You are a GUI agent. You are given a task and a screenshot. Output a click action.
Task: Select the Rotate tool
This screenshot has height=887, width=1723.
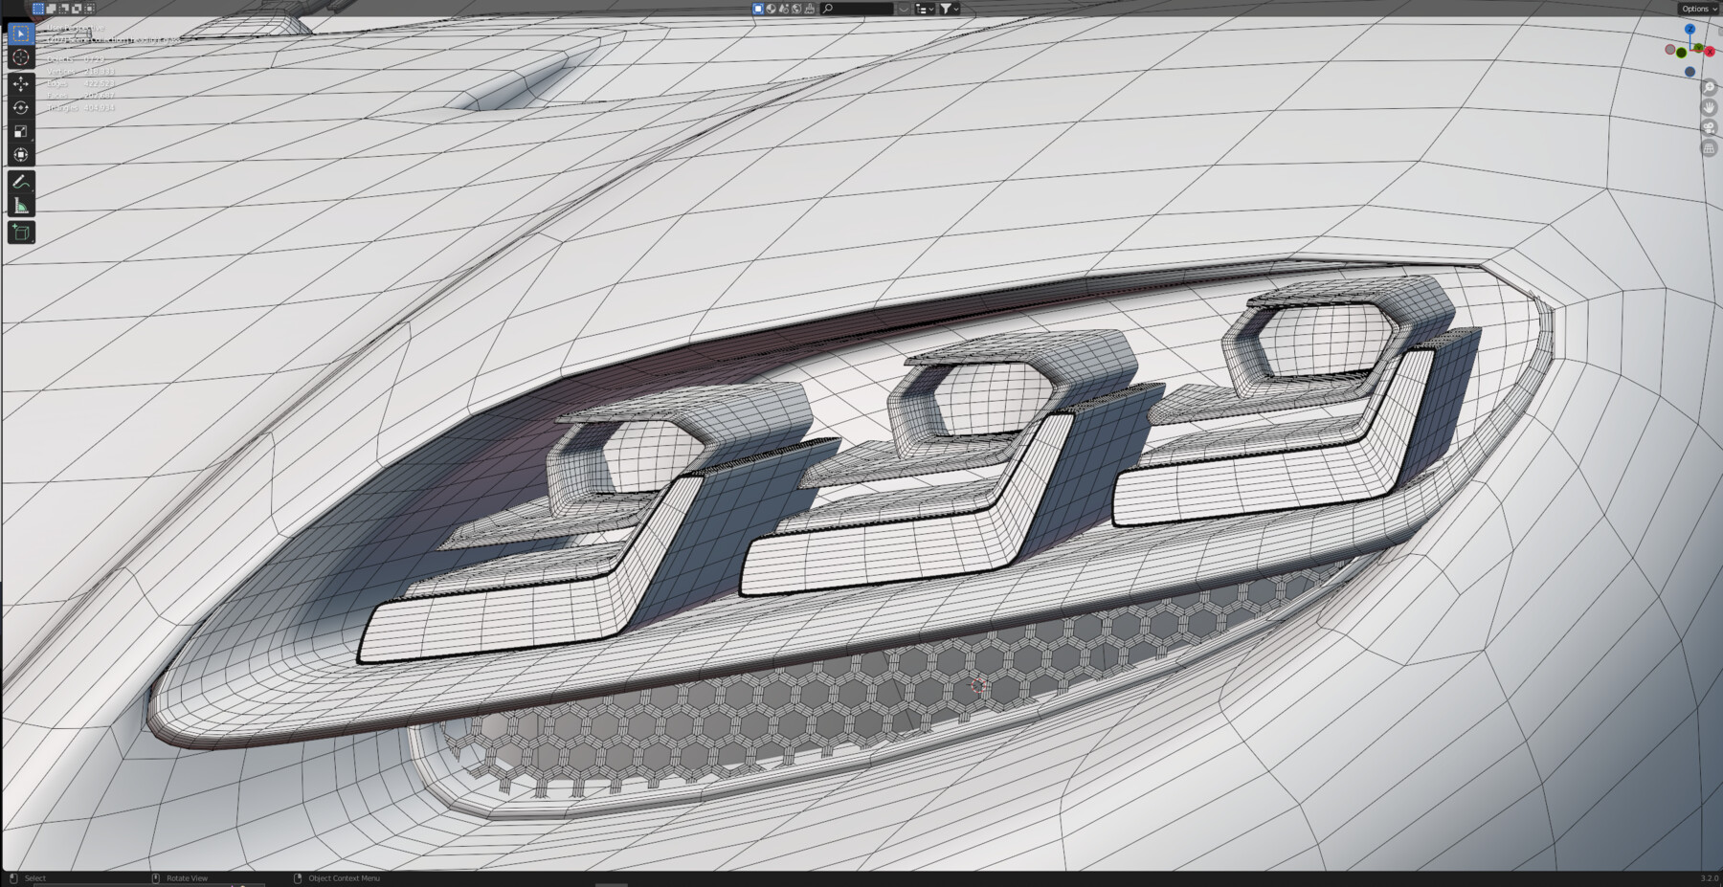point(19,106)
